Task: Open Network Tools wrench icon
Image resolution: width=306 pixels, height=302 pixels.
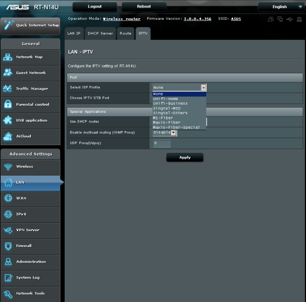Action: (8, 294)
